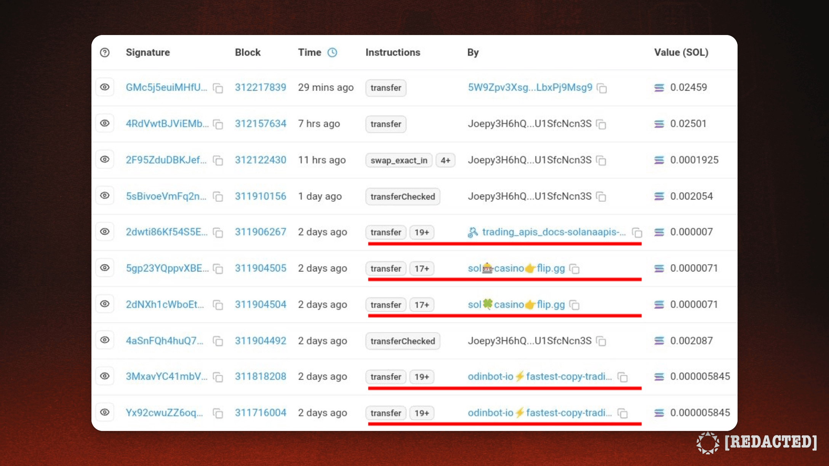Click eye icon for 2F95ZduDBKJef row
Image resolution: width=829 pixels, height=466 pixels.
click(x=105, y=160)
